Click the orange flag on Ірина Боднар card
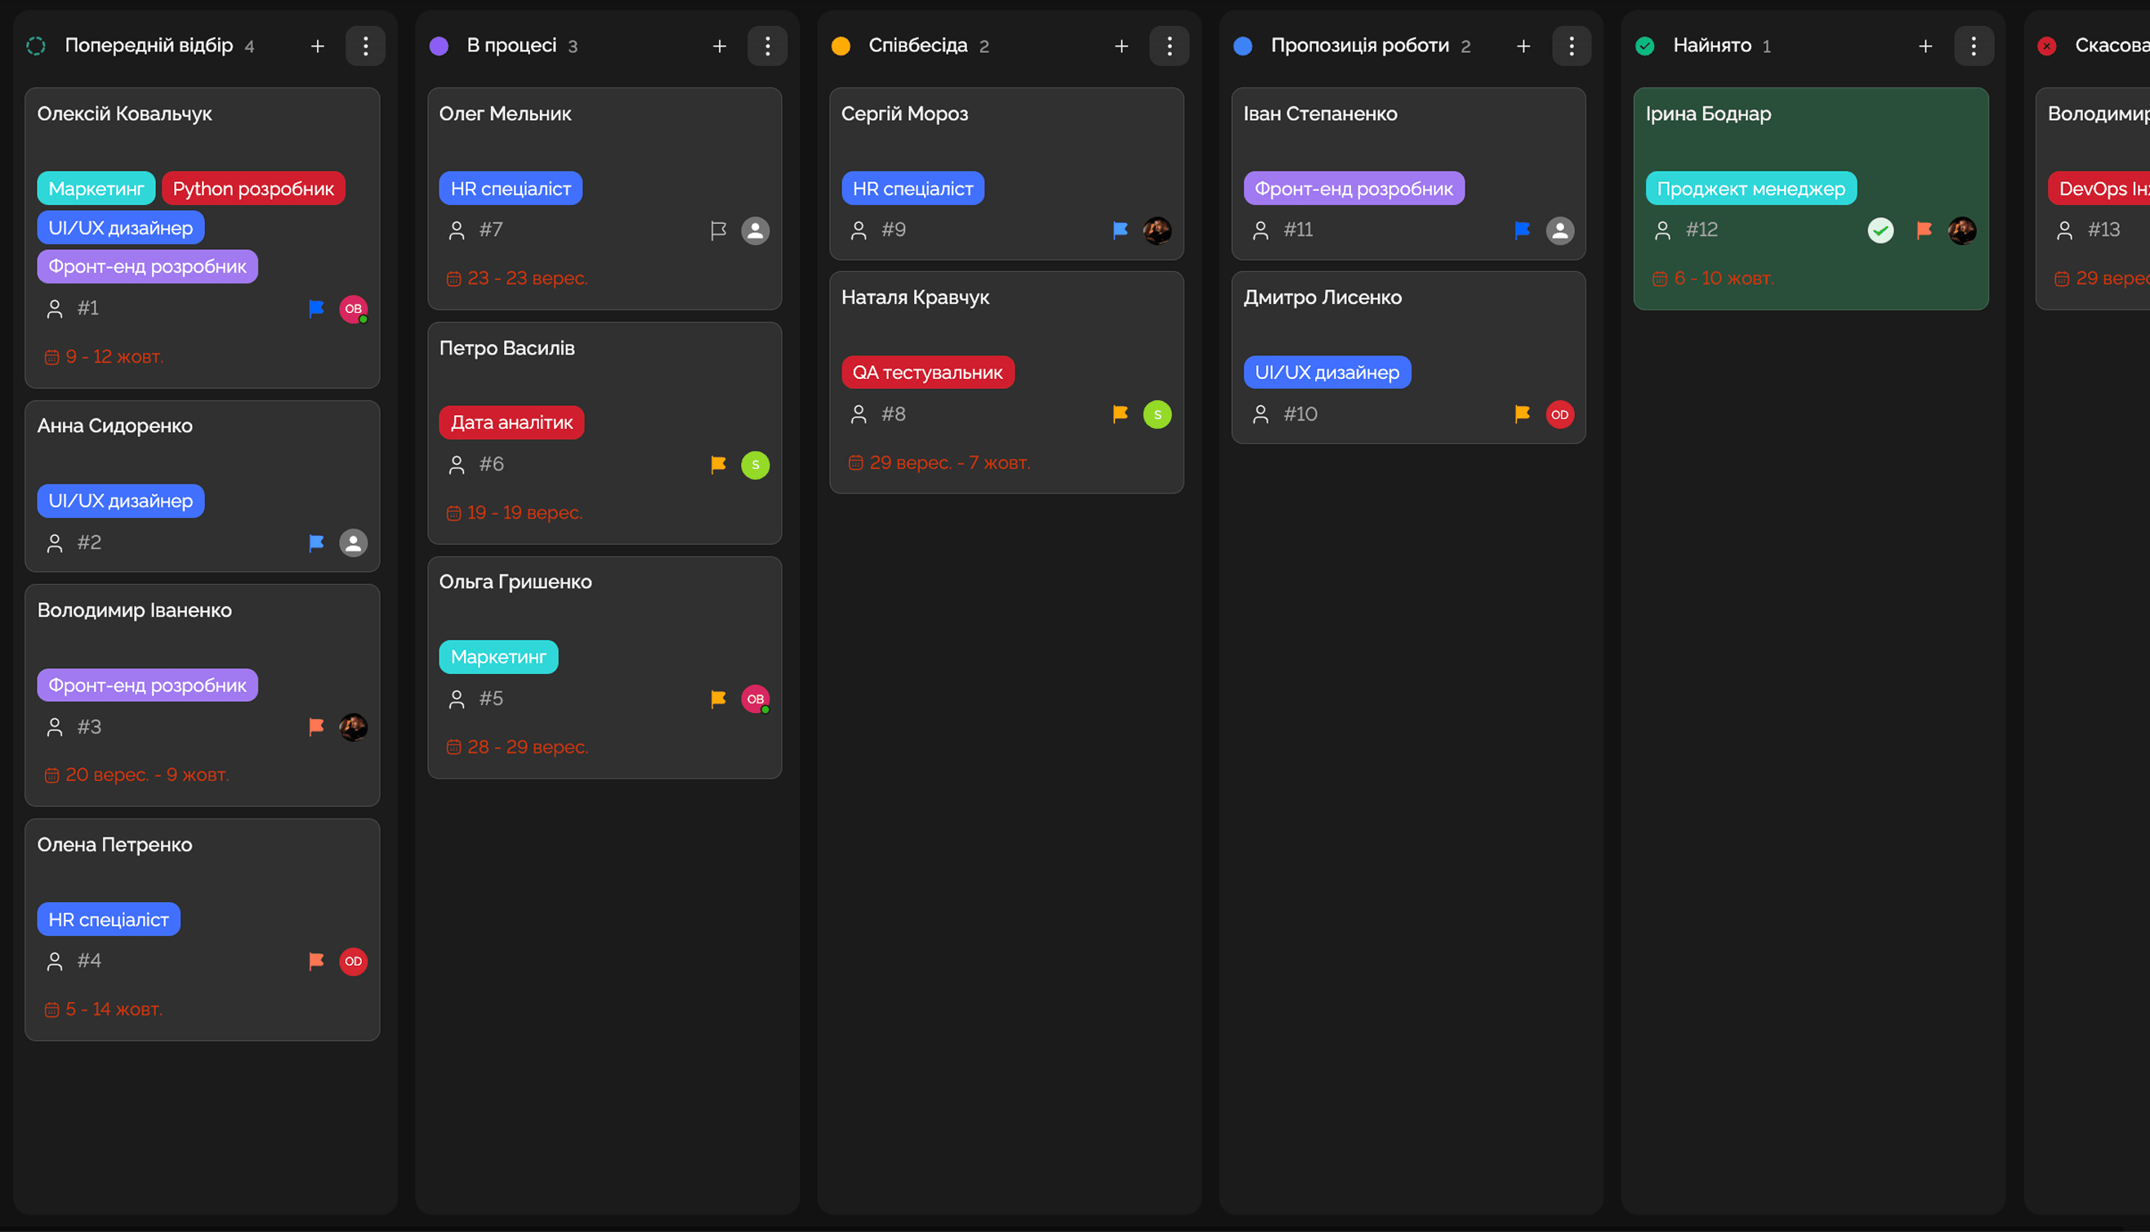The height and width of the screenshot is (1232, 2150). 1925,230
